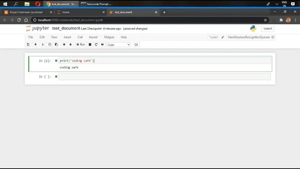Restart kernel and run all cells
Screen dimensions: 300x169
click(x=102, y=45)
